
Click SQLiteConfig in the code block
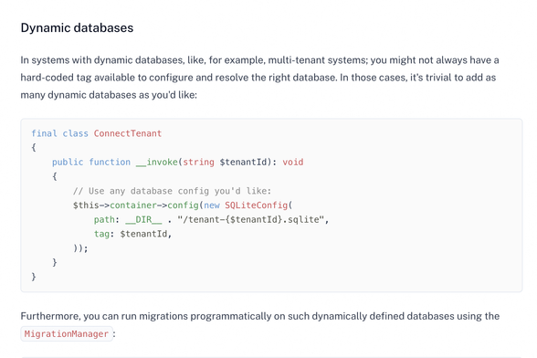click(x=256, y=205)
